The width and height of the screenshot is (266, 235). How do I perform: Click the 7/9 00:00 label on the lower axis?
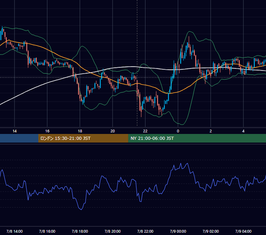[178, 231]
